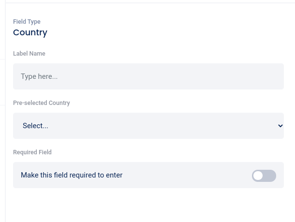This screenshot has height=222, width=295.
Task: Click the "Make this field required to enter" text
Action: click(72, 175)
